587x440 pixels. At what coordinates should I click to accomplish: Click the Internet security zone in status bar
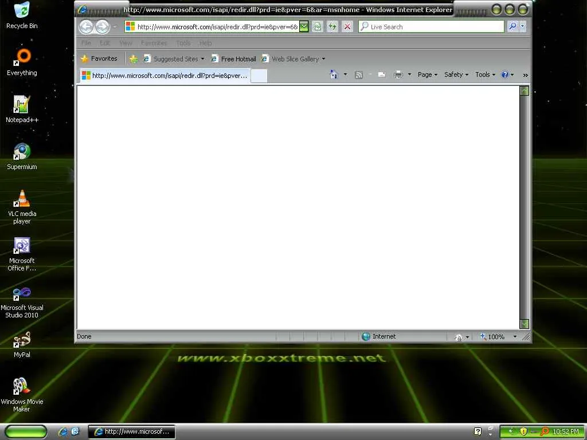(379, 336)
